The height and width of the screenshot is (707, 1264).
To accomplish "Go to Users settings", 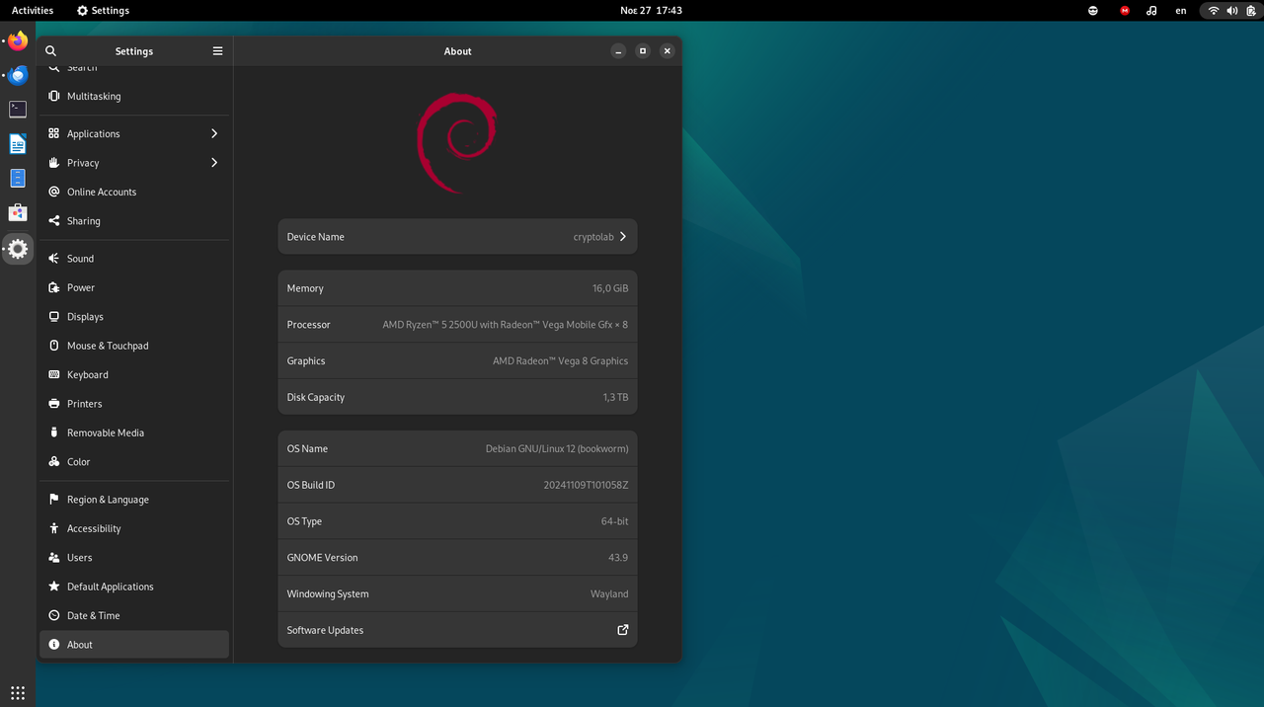I will click(x=134, y=558).
